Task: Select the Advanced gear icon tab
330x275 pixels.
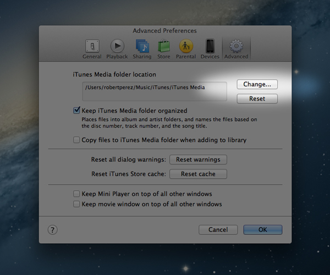Action: [236, 46]
